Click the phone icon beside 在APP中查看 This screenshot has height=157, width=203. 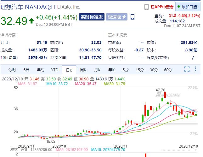point(146,7)
